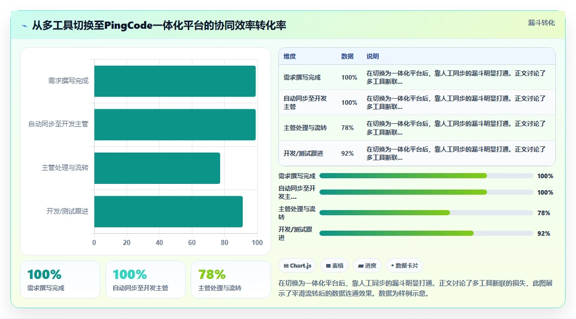Click the description paragraph below the chips
The height and width of the screenshot is (319, 576).
[416, 288]
